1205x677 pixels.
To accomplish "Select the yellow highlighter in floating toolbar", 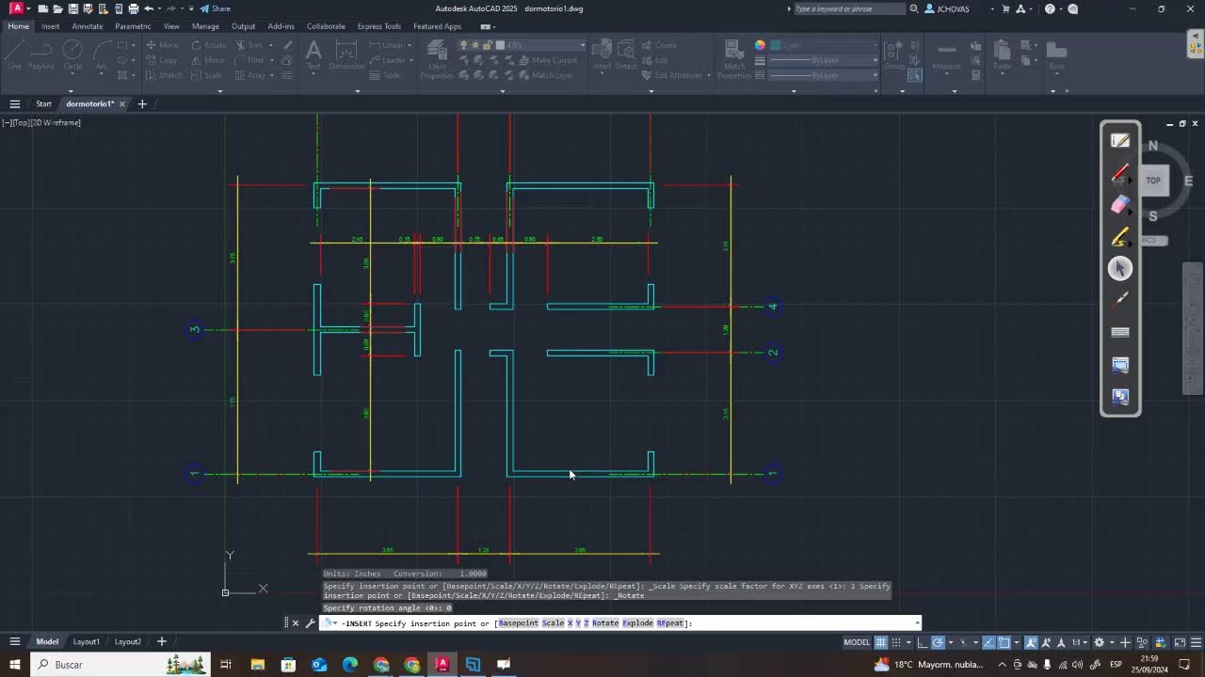I will point(1120,237).
